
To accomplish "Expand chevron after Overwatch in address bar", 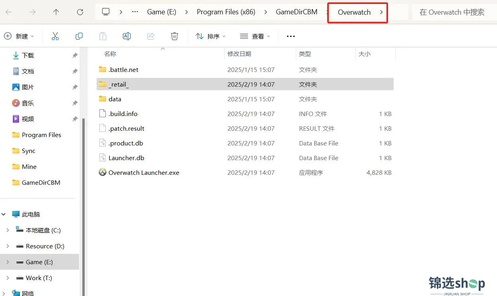I will pyautogui.click(x=381, y=12).
